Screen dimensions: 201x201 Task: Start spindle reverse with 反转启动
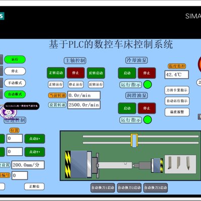pyautogui.click(x=96, y=73)
